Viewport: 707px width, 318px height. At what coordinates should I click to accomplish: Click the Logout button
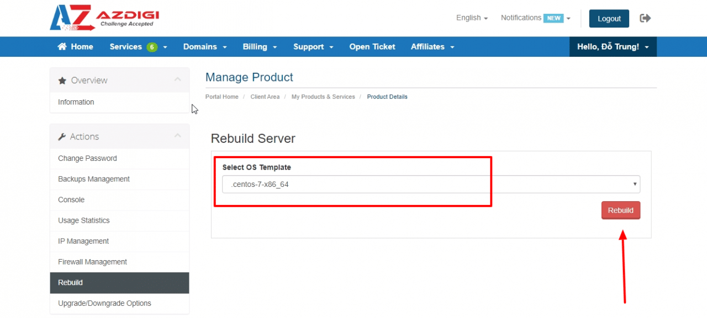(609, 19)
